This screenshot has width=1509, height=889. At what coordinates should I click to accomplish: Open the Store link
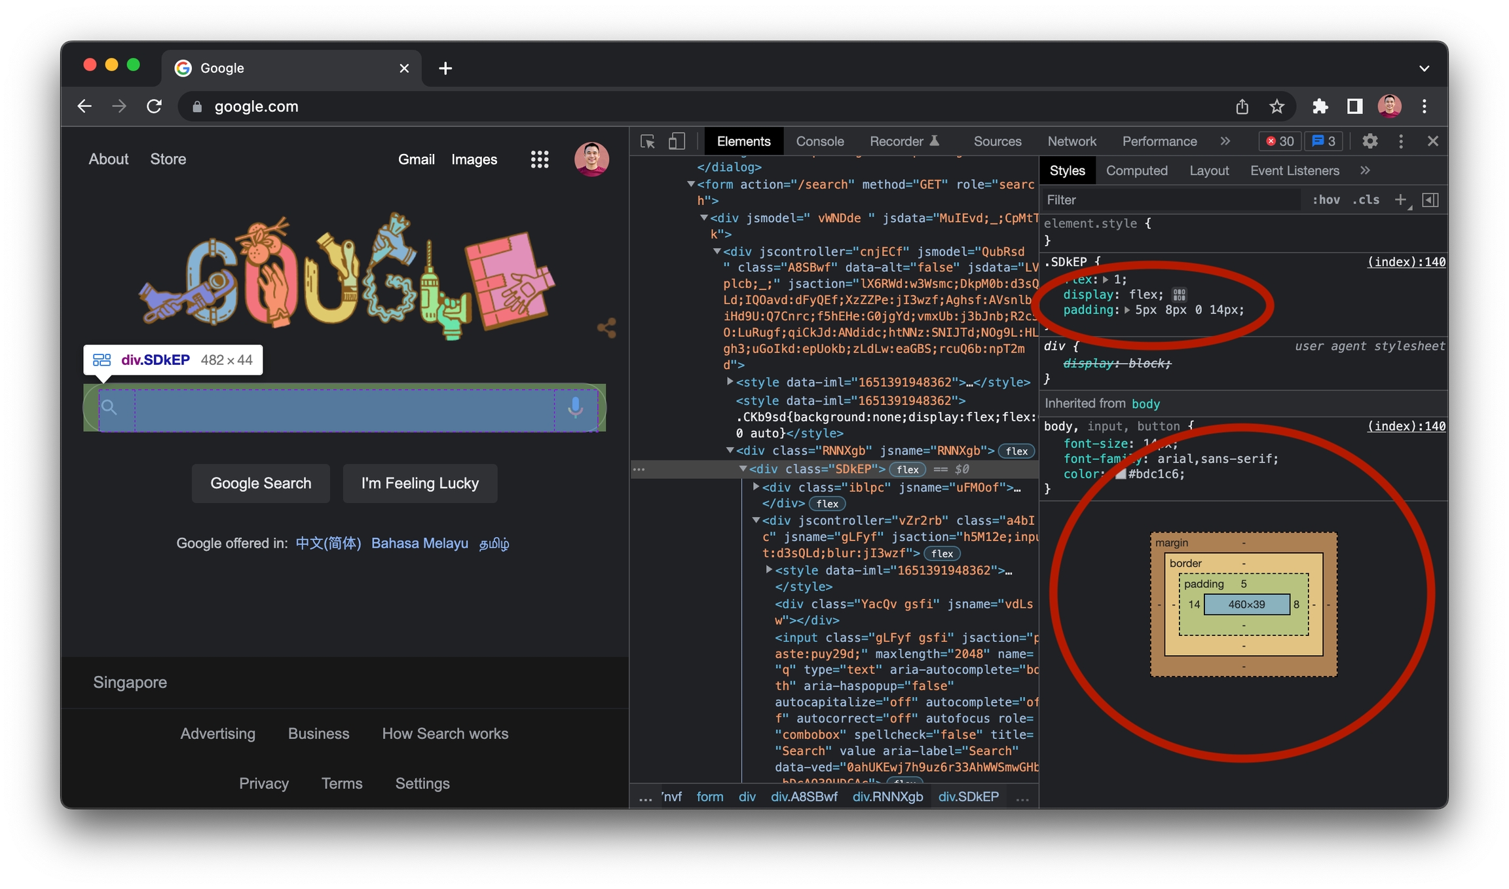[168, 159]
